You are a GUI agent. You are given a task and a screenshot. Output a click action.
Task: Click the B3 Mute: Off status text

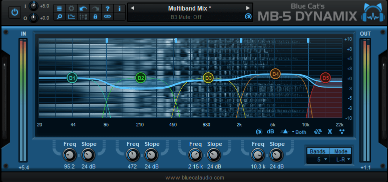pos(186,17)
